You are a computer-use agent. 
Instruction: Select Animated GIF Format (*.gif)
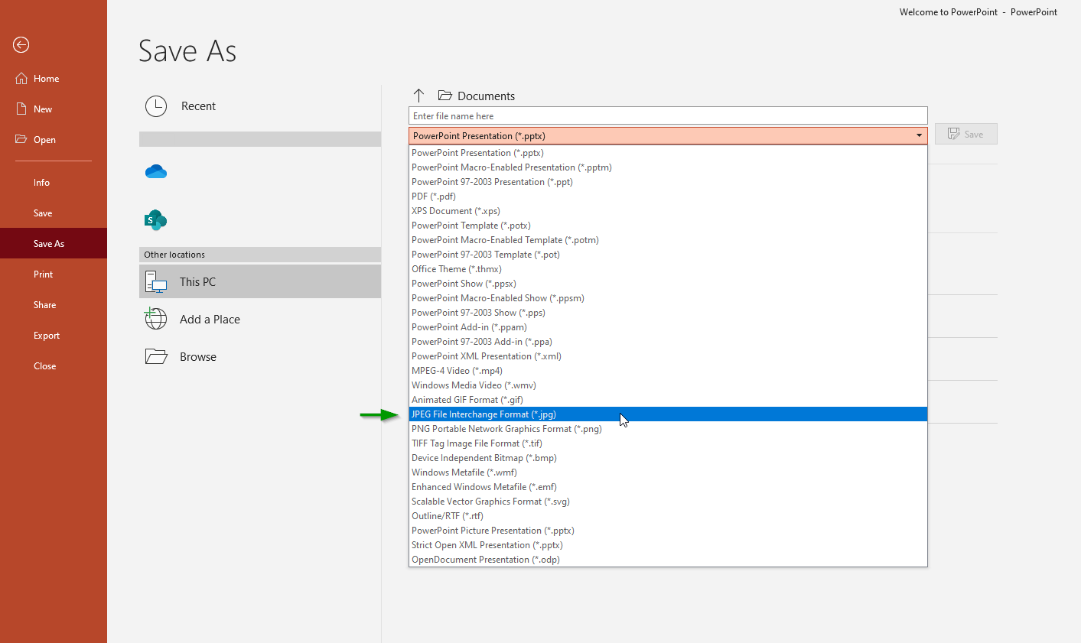[668, 400]
